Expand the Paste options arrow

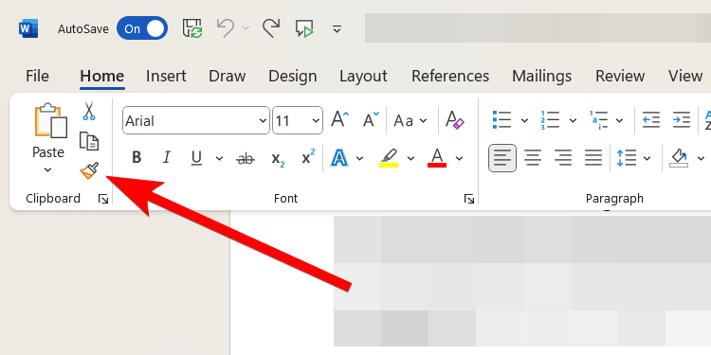pyautogui.click(x=47, y=170)
